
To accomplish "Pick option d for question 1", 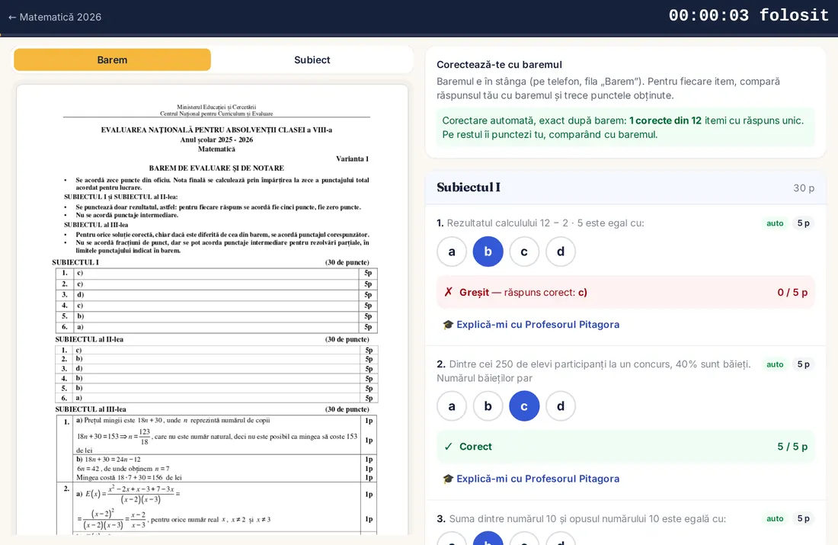I will click(561, 252).
